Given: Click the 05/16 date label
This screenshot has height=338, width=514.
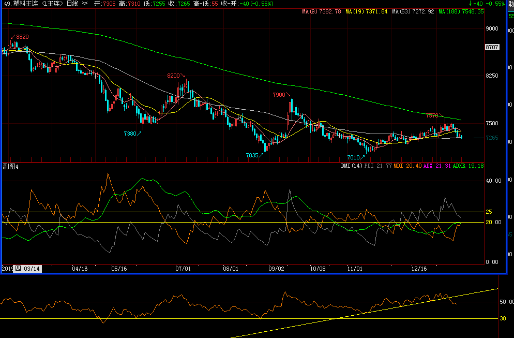Looking at the screenshot, I should (119, 269).
